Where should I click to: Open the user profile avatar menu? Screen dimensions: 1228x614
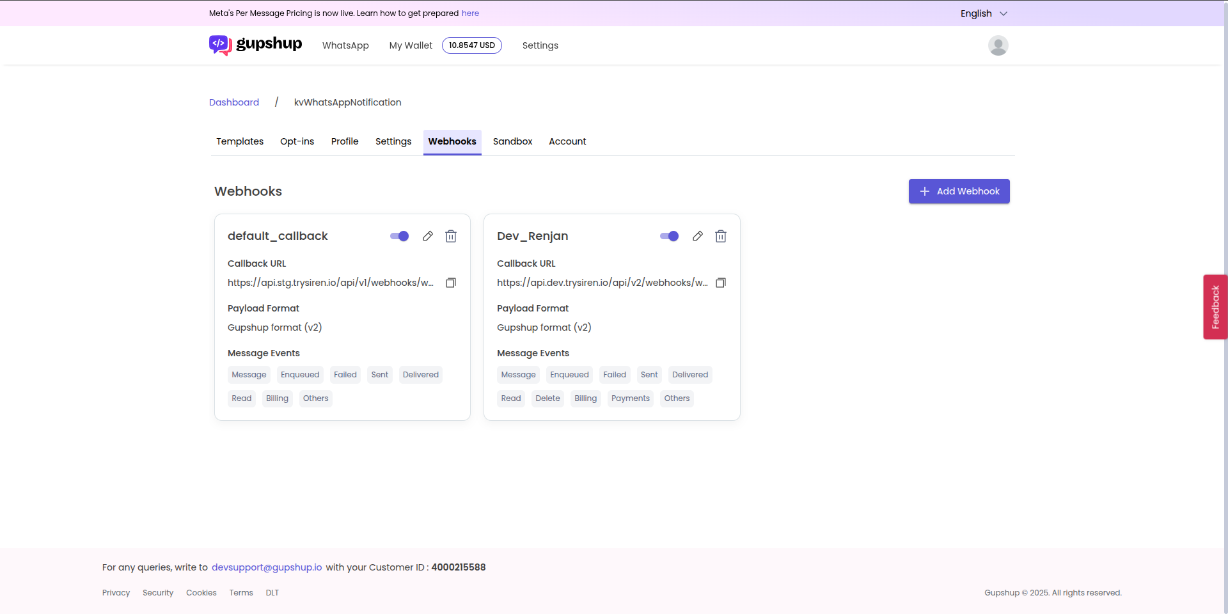pos(998,45)
